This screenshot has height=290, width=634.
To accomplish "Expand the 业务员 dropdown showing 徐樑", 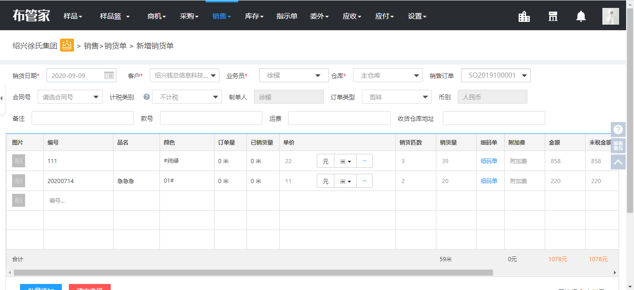I will 294,75.
